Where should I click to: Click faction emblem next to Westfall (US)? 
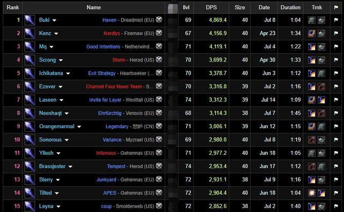tap(159, 100)
